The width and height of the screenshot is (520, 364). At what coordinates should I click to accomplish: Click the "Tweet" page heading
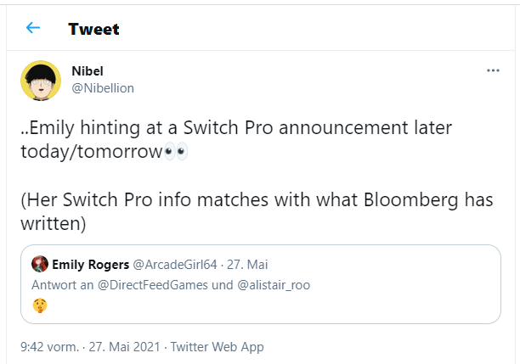click(93, 29)
